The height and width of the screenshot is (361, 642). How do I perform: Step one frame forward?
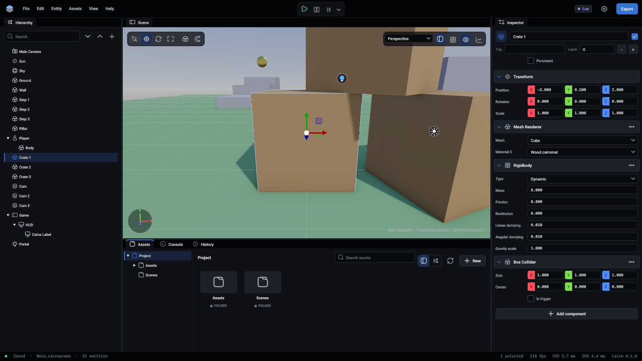[x=329, y=9]
